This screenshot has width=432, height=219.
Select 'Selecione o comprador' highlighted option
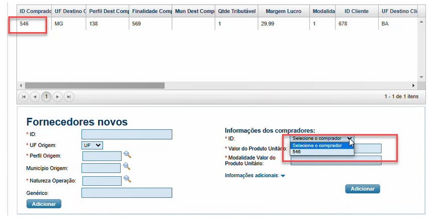pyautogui.click(x=322, y=145)
